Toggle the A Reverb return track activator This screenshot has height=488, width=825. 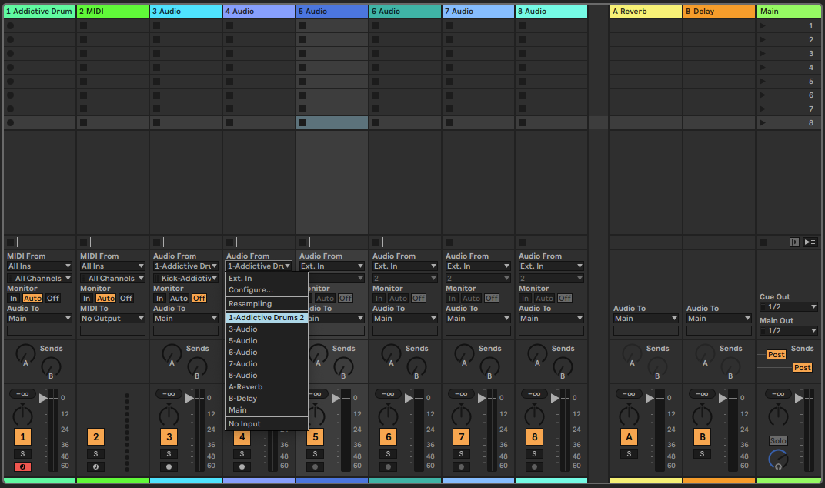coord(629,437)
